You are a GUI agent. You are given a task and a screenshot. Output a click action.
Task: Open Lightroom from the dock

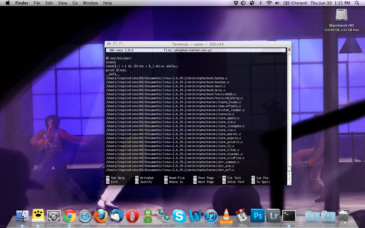(x=273, y=216)
